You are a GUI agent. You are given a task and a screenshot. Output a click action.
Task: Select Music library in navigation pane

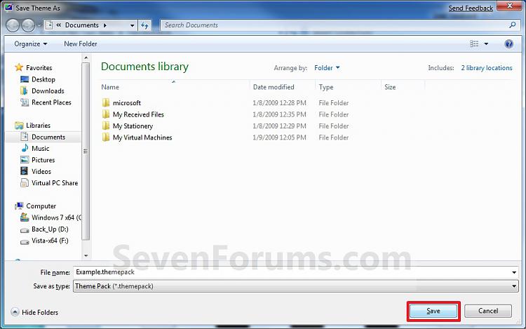tap(40, 148)
